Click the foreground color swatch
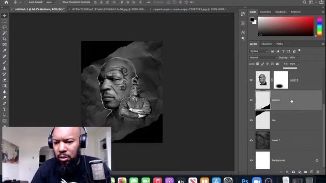The image size is (326, 183). pos(252,20)
